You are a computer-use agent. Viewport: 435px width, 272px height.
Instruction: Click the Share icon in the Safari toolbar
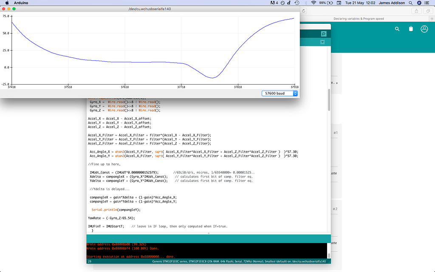417,11
